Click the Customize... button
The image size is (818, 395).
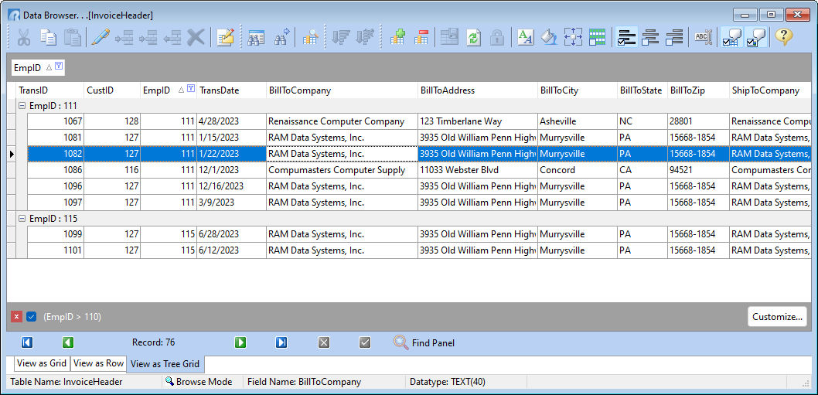[777, 317]
